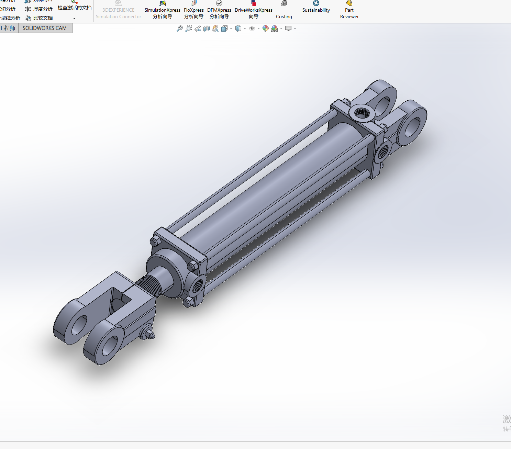Launch the 比较文档 compare documents tool
Screen dimensions: 511x449
[x=38, y=18]
